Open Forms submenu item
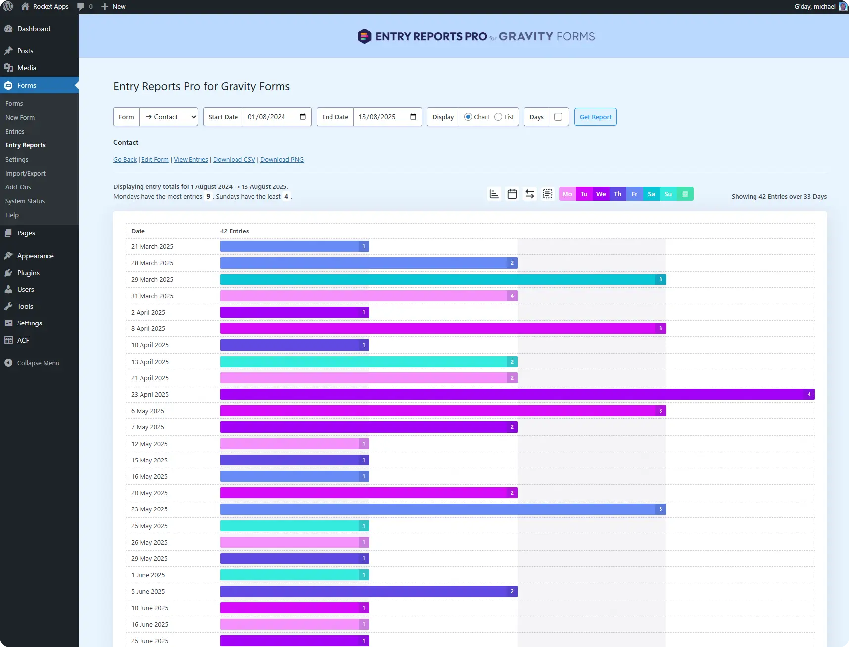This screenshot has height=647, width=849. point(14,103)
